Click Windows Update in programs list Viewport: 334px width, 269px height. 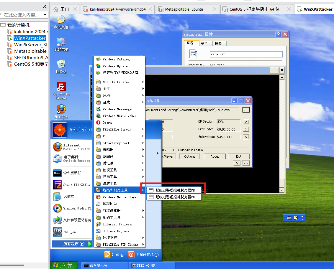tap(119, 66)
